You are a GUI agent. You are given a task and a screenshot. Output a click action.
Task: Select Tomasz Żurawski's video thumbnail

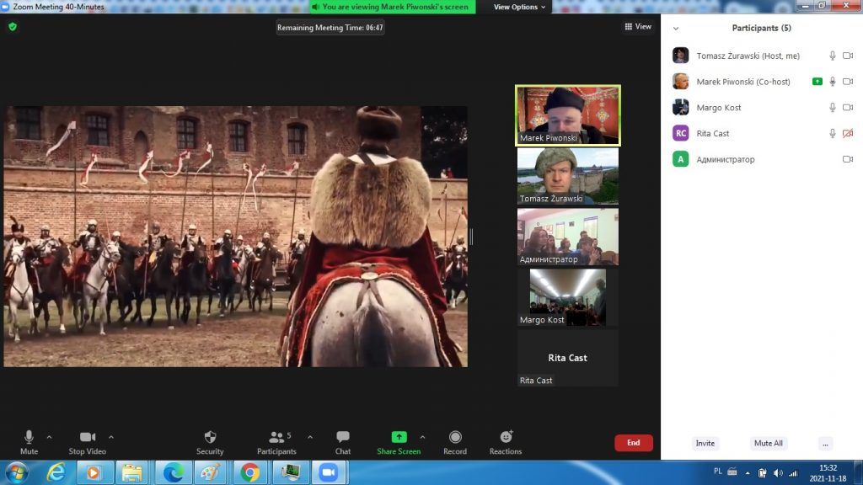click(567, 176)
